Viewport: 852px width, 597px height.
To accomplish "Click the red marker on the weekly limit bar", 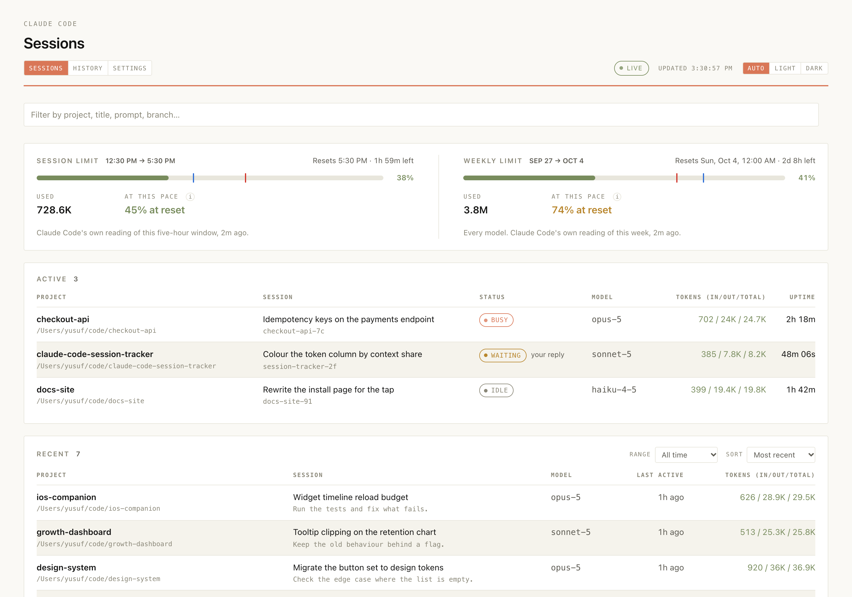I will pos(677,178).
